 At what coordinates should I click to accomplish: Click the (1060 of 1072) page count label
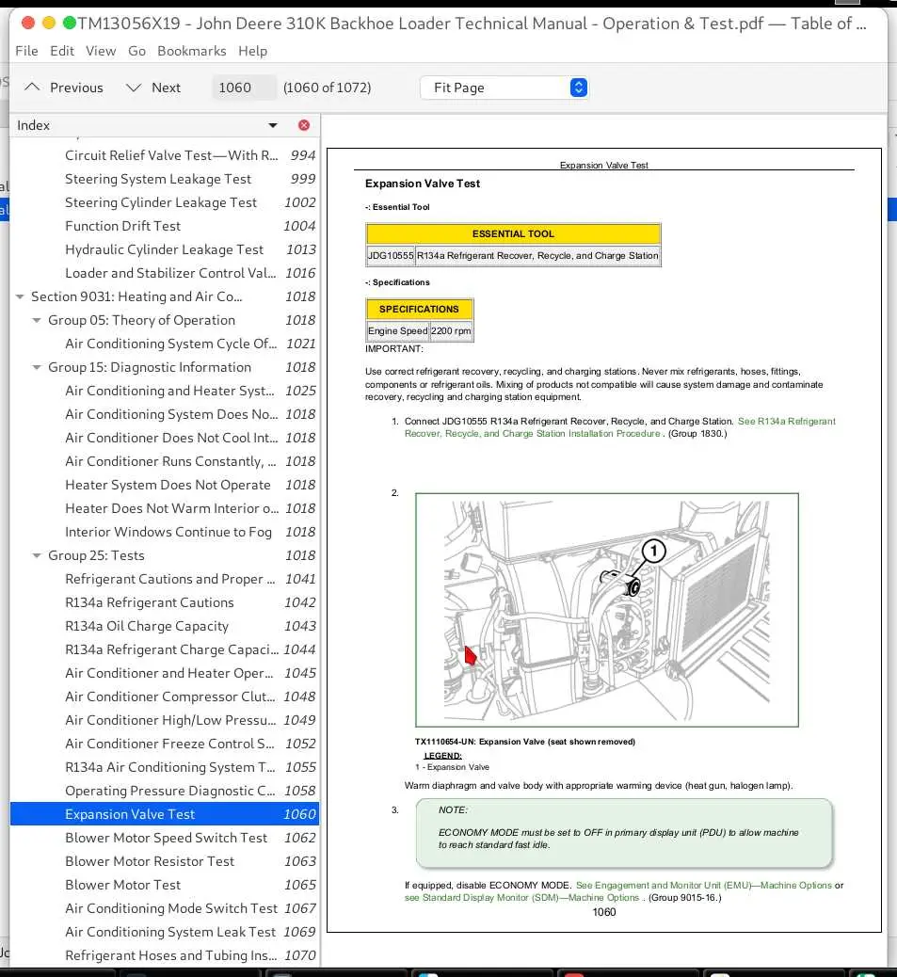(x=327, y=88)
